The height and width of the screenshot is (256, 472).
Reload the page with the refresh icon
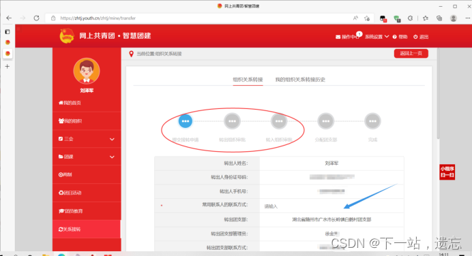click(36, 18)
